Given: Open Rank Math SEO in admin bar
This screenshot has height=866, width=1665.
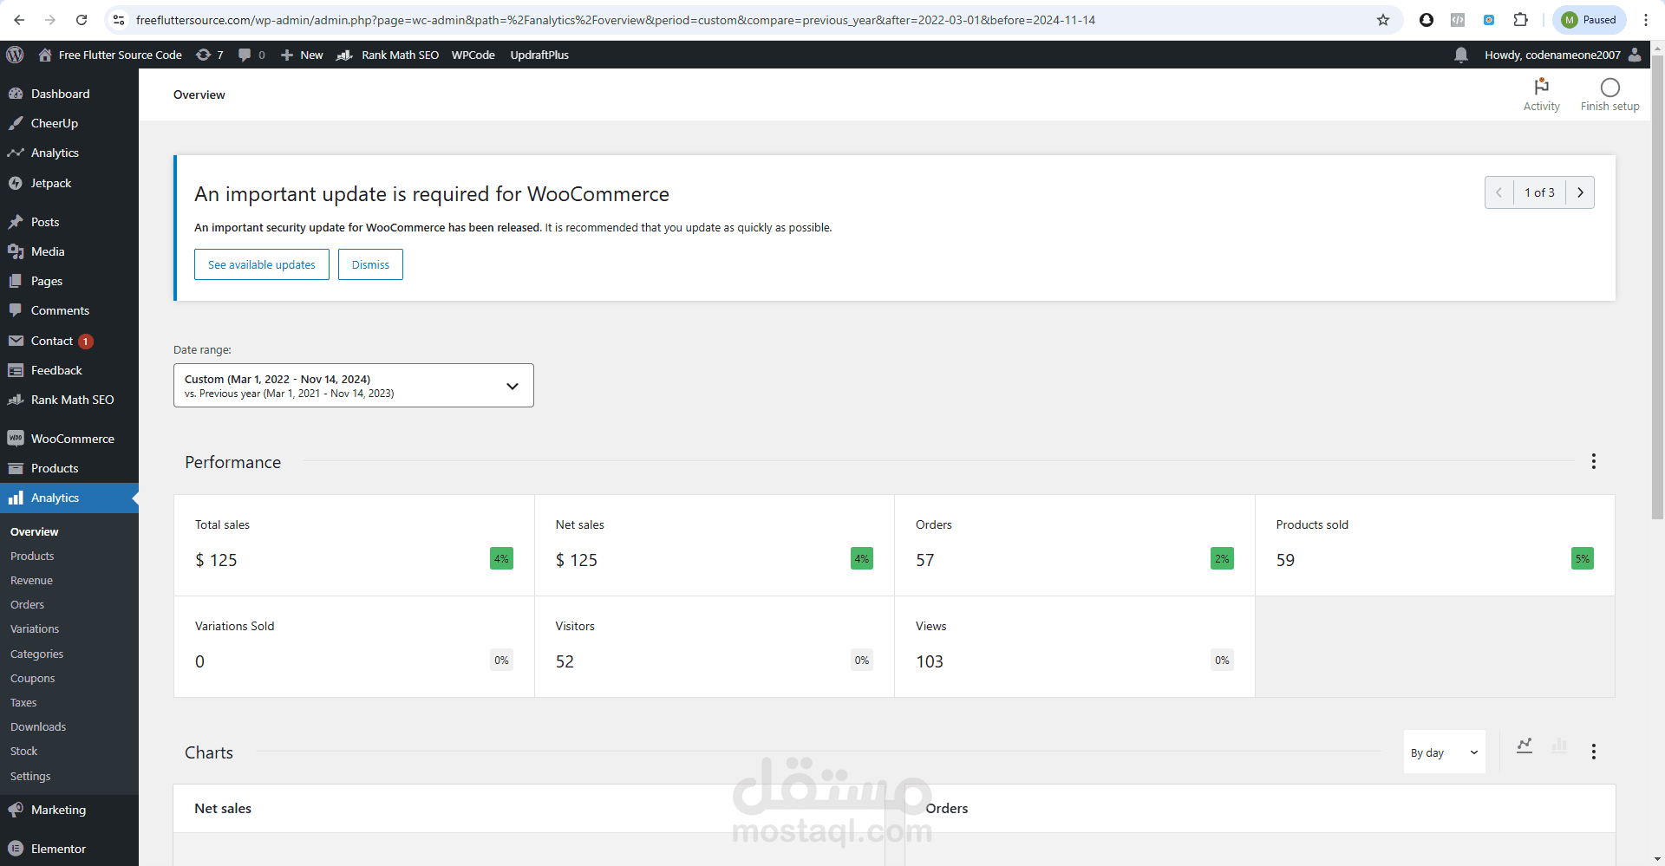Looking at the screenshot, I should click(x=388, y=55).
